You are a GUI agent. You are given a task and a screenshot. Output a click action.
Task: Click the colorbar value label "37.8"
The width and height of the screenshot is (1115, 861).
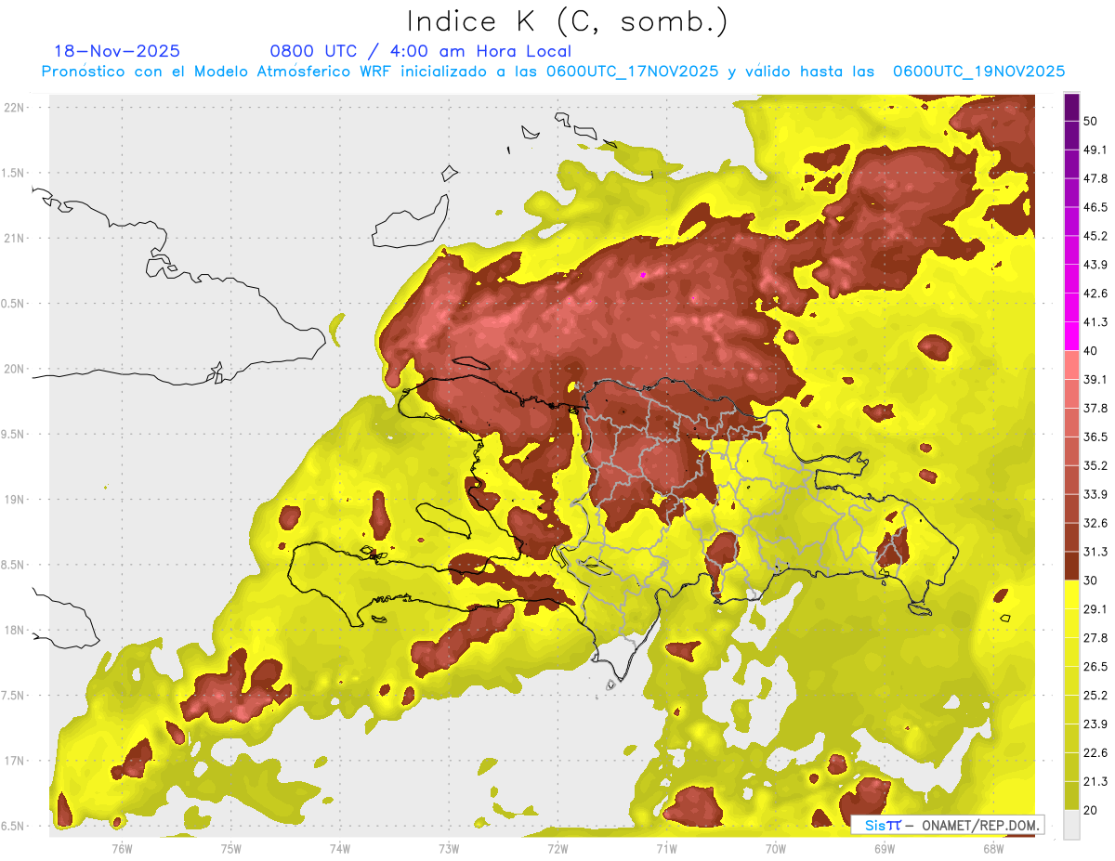[x=1095, y=408]
